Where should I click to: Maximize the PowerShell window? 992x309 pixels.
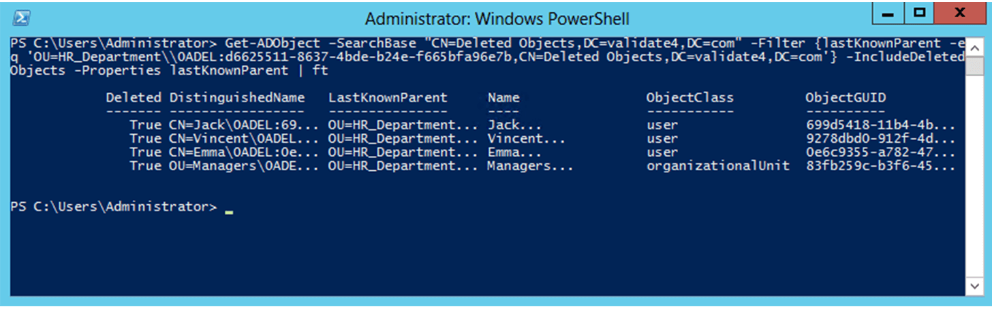pos(919,14)
